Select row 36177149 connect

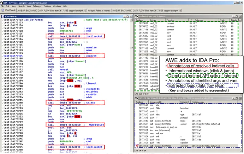coord(186,30)
